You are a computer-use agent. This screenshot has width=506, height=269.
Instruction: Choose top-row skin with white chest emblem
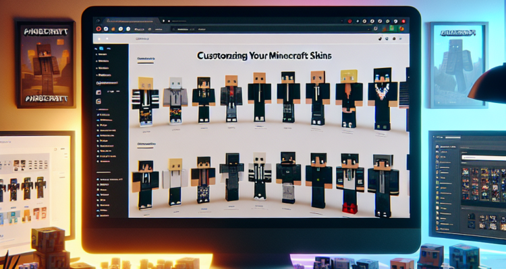(383, 98)
